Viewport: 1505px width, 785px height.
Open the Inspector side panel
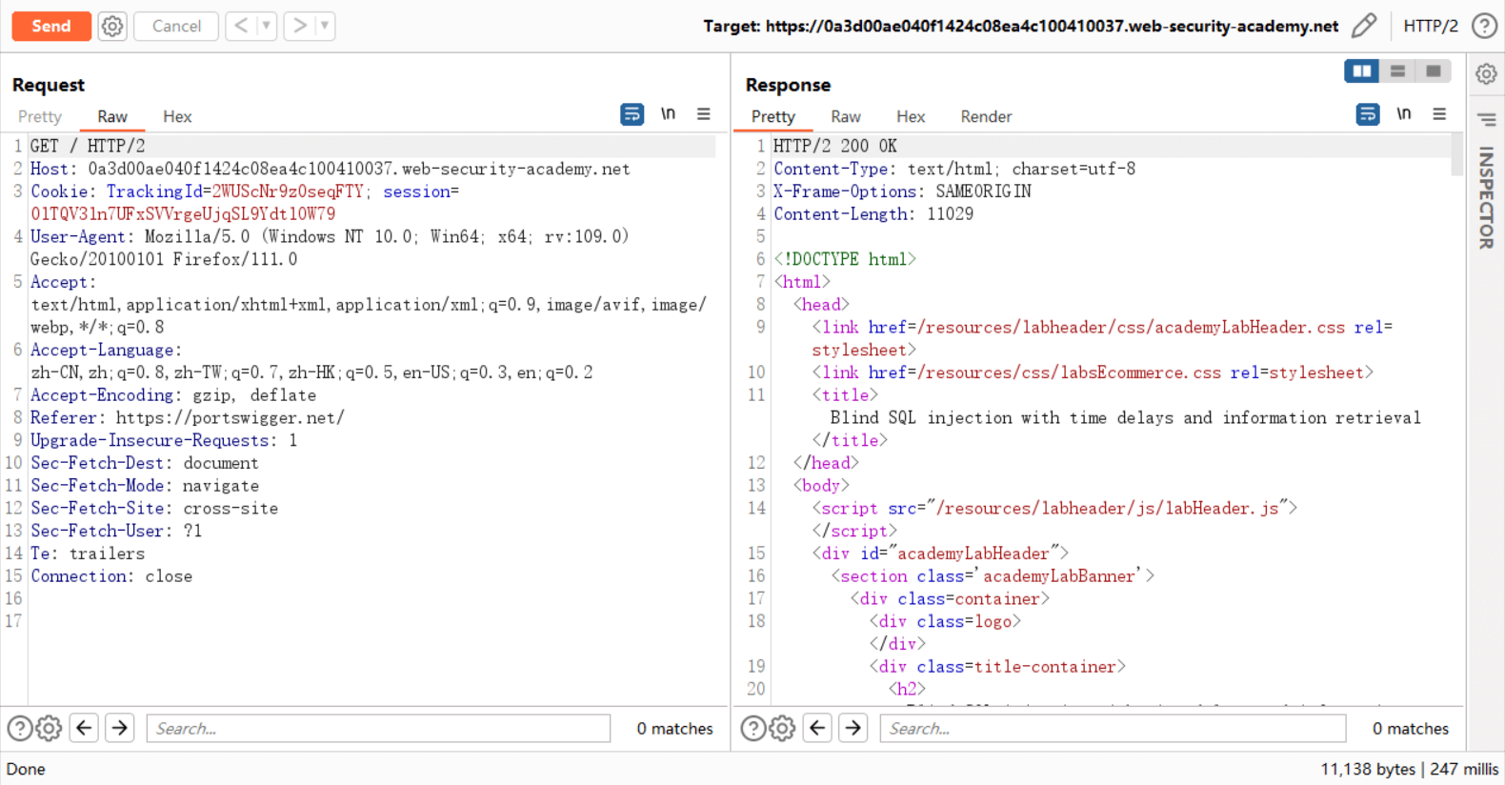coord(1485,197)
